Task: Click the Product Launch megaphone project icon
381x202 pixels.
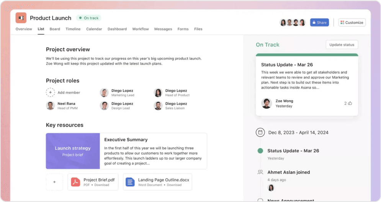Action: [21, 18]
